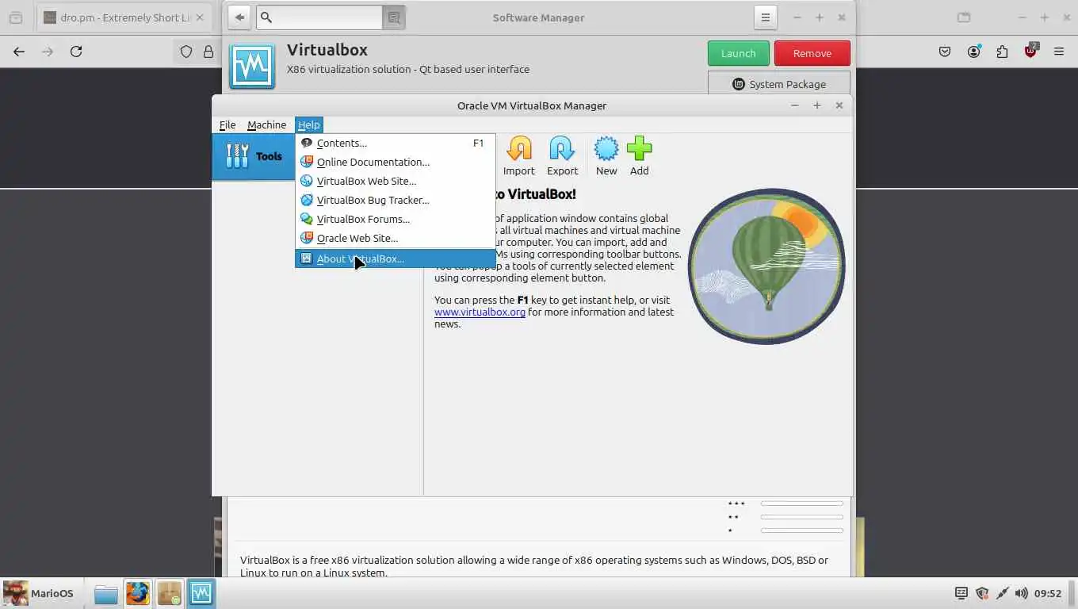The width and height of the screenshot is (1078, 609).
Task: Open Firefox Pocket save icon
Action: pos(945,52)
